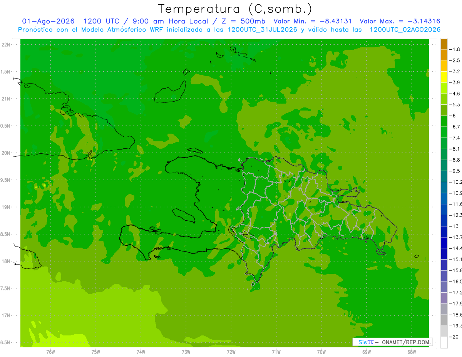Click the green swatch between -6 and -6.7
Screen dimensions: 462x357
(444, 121)
